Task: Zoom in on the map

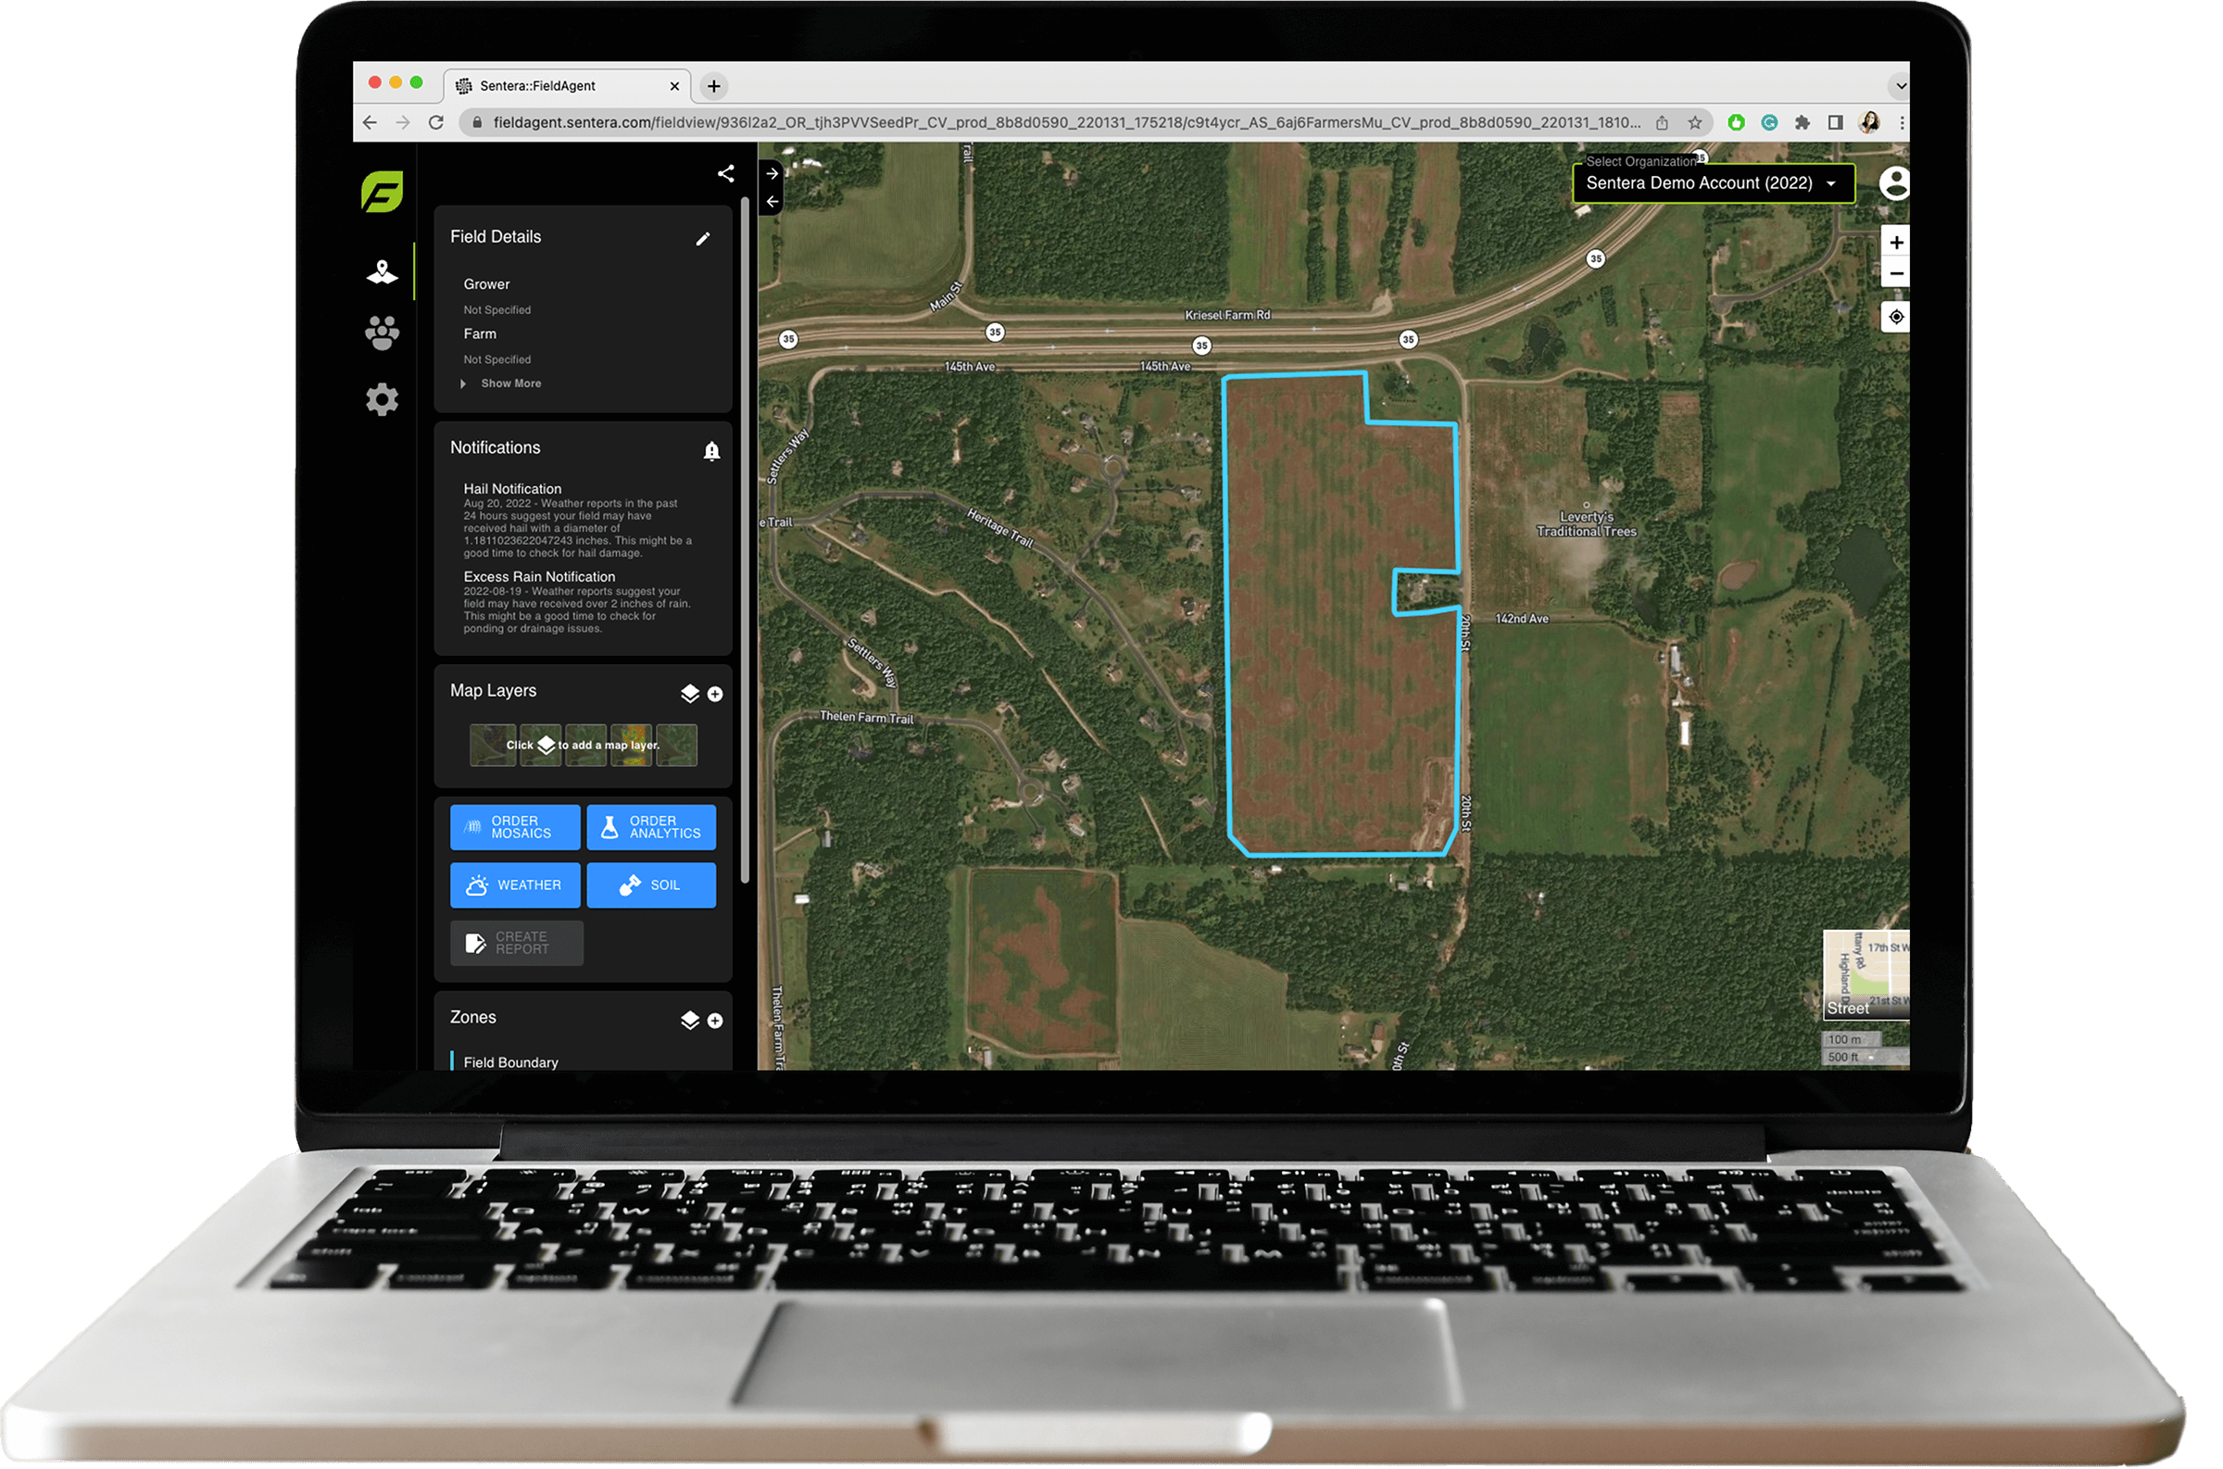Action: (1897, 243)
